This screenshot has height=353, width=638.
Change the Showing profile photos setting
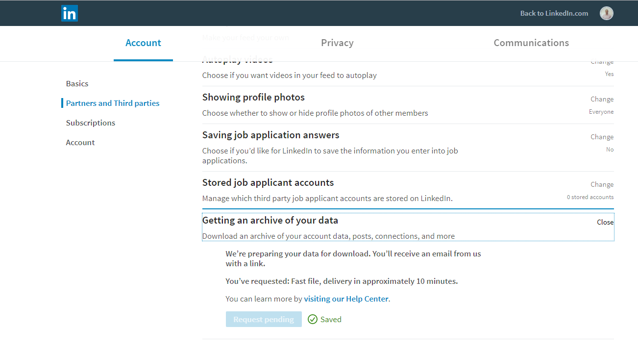pyautogui.click(x=602, y=100)
